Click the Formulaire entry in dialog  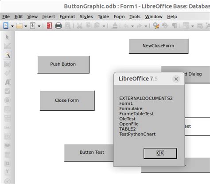131,108
